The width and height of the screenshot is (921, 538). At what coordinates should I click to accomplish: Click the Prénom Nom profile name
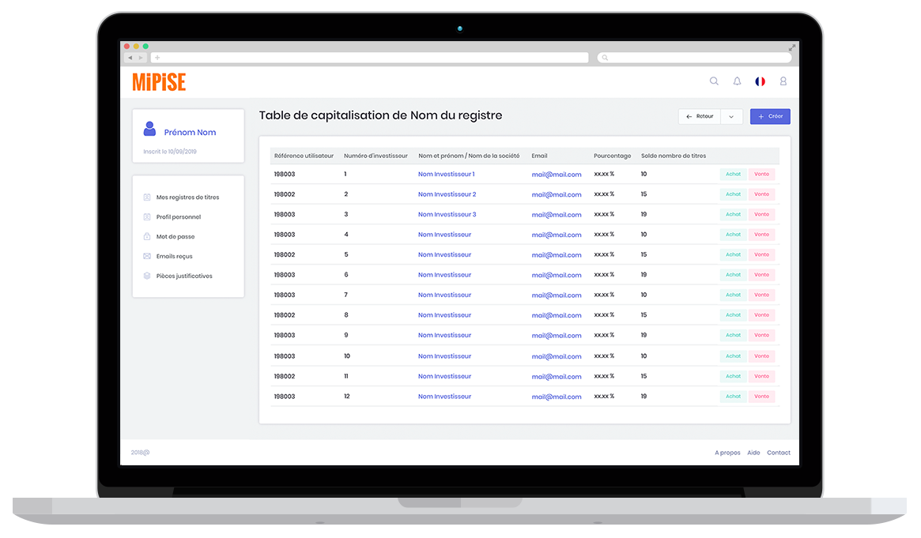[190, 133]
